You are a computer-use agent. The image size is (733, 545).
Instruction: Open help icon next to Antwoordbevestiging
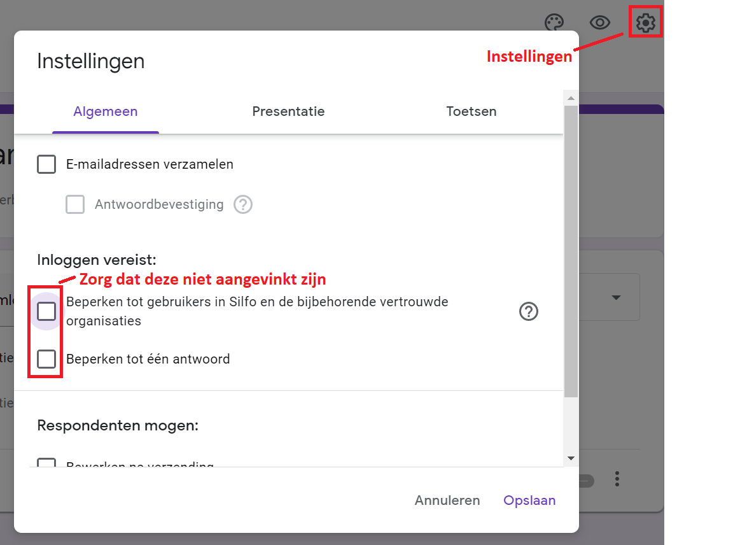coord(243,204)
